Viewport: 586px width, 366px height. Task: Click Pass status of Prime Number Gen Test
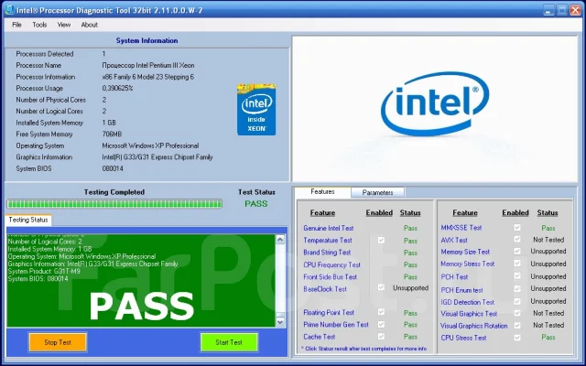(x=410, y=325)
